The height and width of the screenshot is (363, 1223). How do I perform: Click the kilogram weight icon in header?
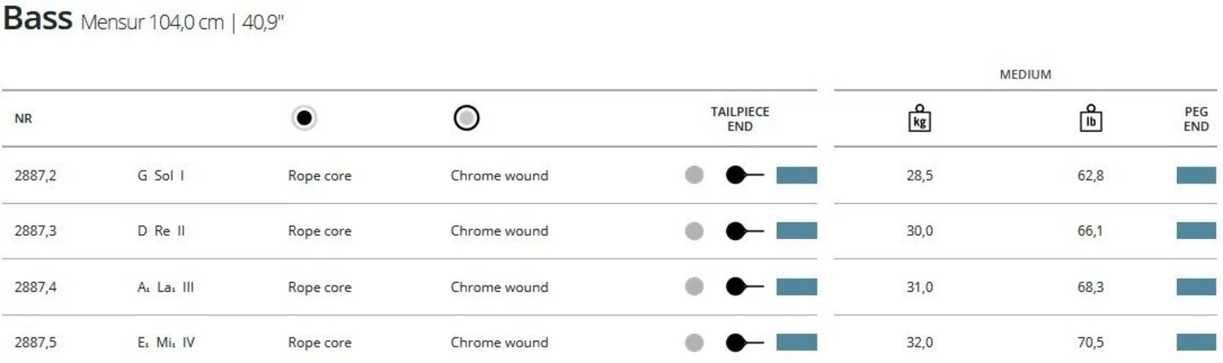(x=919, y=118)
